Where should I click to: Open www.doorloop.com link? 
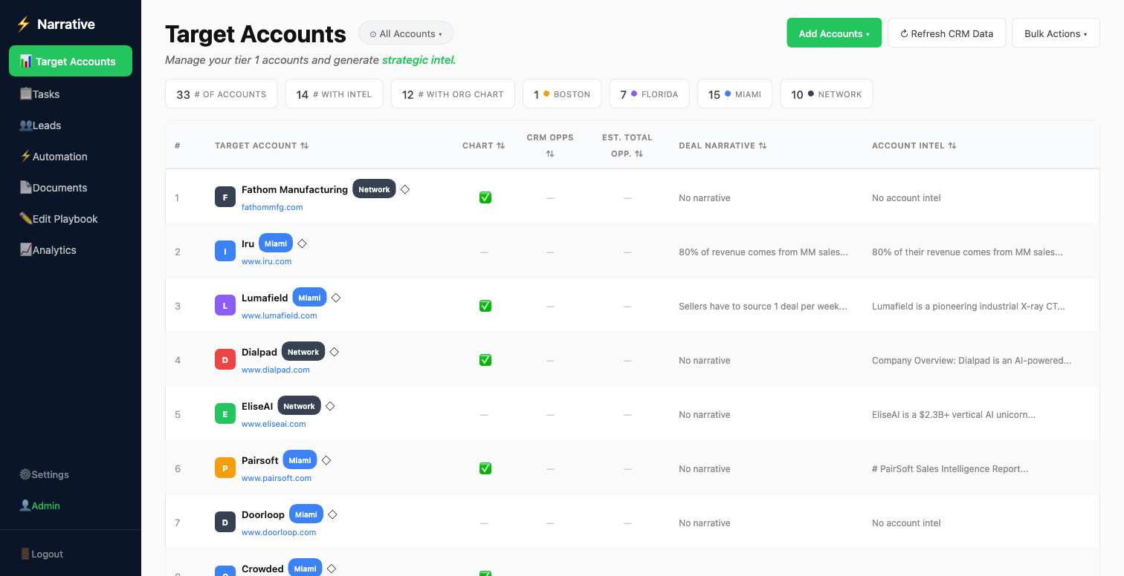tap(279, 532)
